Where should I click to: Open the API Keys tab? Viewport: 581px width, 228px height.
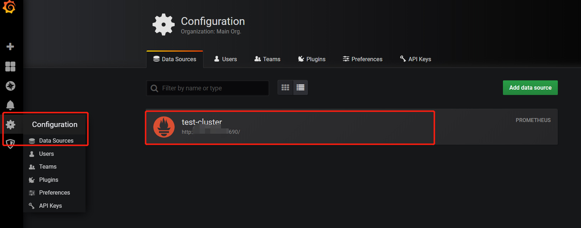[416, 59]
